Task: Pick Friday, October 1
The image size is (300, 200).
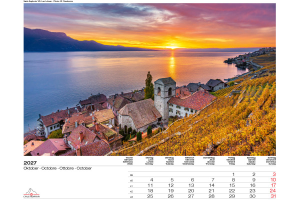Action: [x=233, y=174]
